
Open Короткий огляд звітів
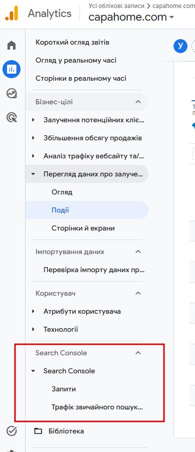(72, 43)
